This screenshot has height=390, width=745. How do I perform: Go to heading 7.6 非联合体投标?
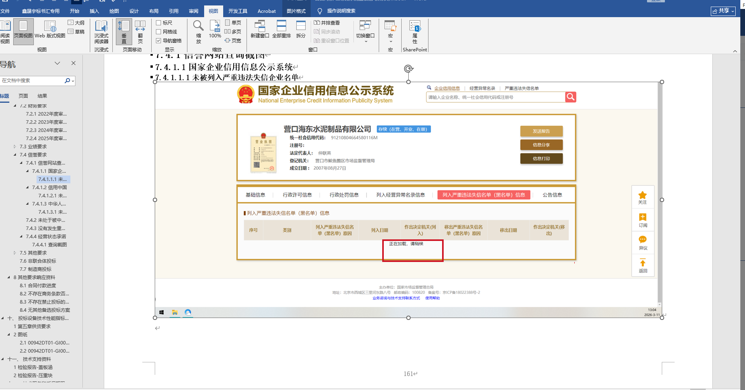point(38,261)
